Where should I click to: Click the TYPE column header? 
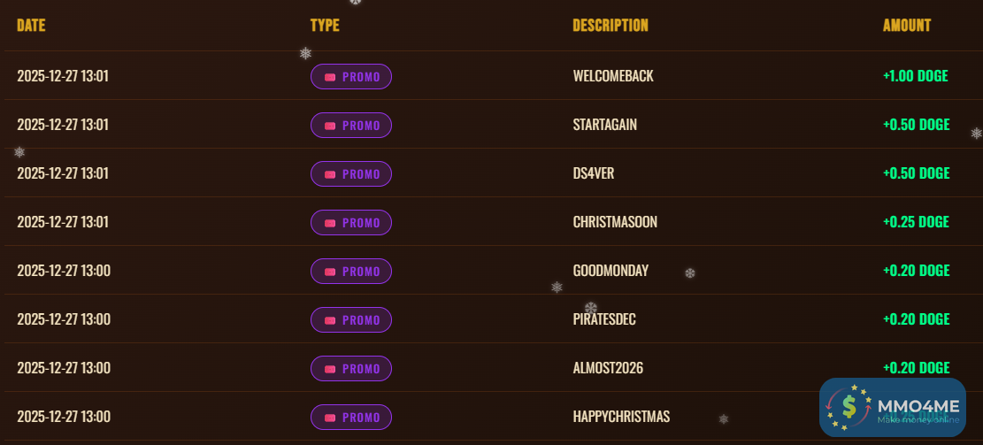pos(325,26)
